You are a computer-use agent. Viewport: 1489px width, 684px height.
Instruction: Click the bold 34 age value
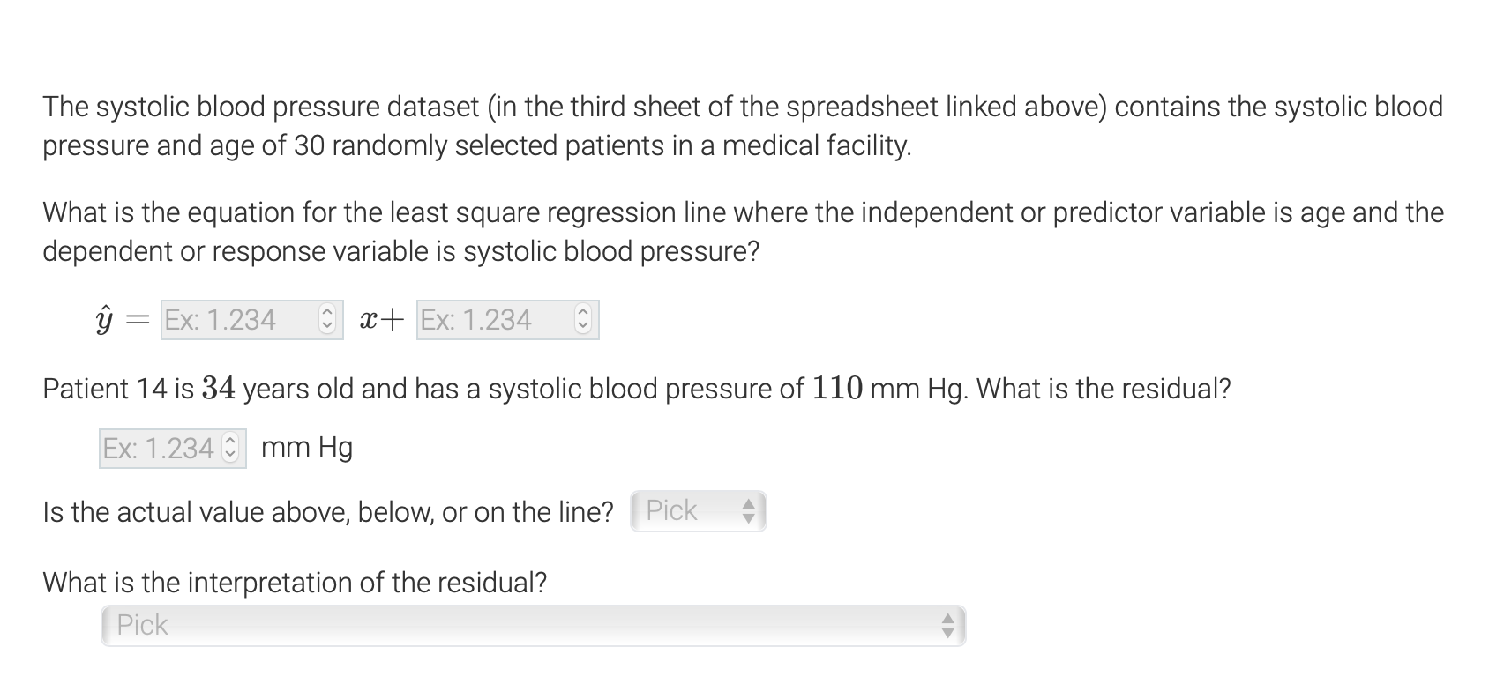pos(219,388)
